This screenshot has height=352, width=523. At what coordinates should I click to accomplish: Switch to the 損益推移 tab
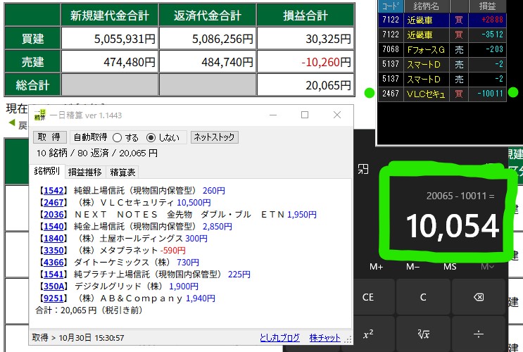click(84, 172)
